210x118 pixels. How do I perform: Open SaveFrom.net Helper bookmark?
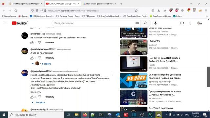tap(160, 16)
